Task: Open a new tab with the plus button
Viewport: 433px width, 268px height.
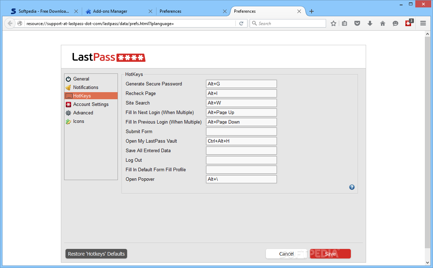Action: (x=312, y=11)
